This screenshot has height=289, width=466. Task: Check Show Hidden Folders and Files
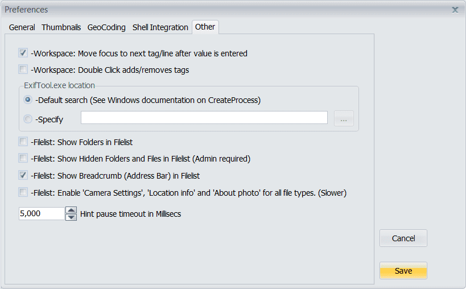23,159
